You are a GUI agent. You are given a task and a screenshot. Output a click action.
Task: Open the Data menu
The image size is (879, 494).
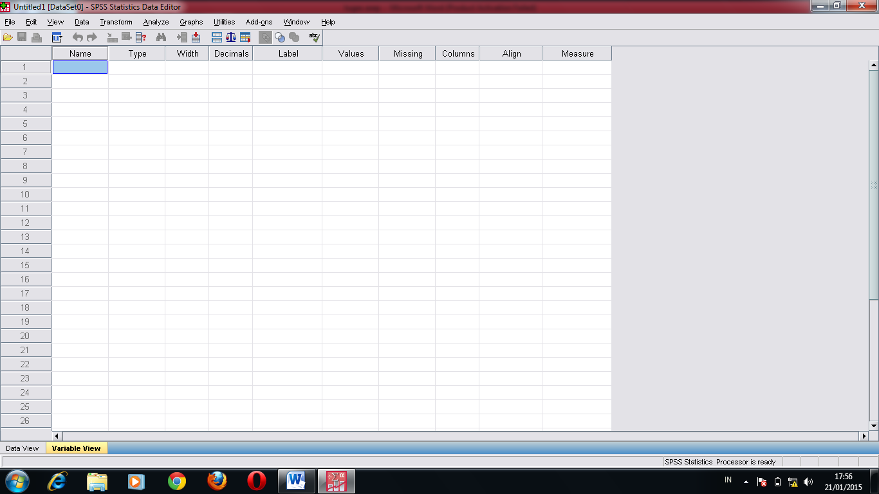tap(82, 22)
